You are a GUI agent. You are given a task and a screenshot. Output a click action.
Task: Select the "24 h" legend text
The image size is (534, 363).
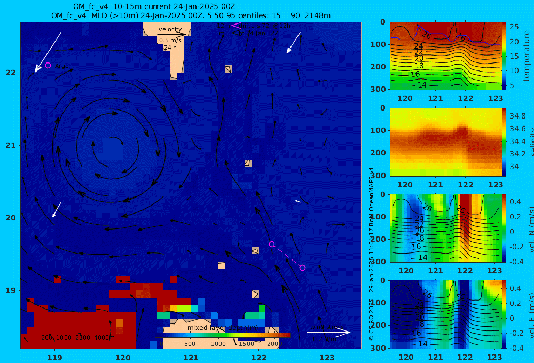170,48
